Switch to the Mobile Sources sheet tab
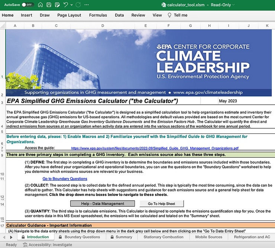 [209, 237]
